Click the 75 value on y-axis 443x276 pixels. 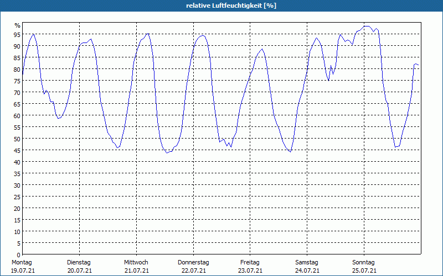[17, 81]
